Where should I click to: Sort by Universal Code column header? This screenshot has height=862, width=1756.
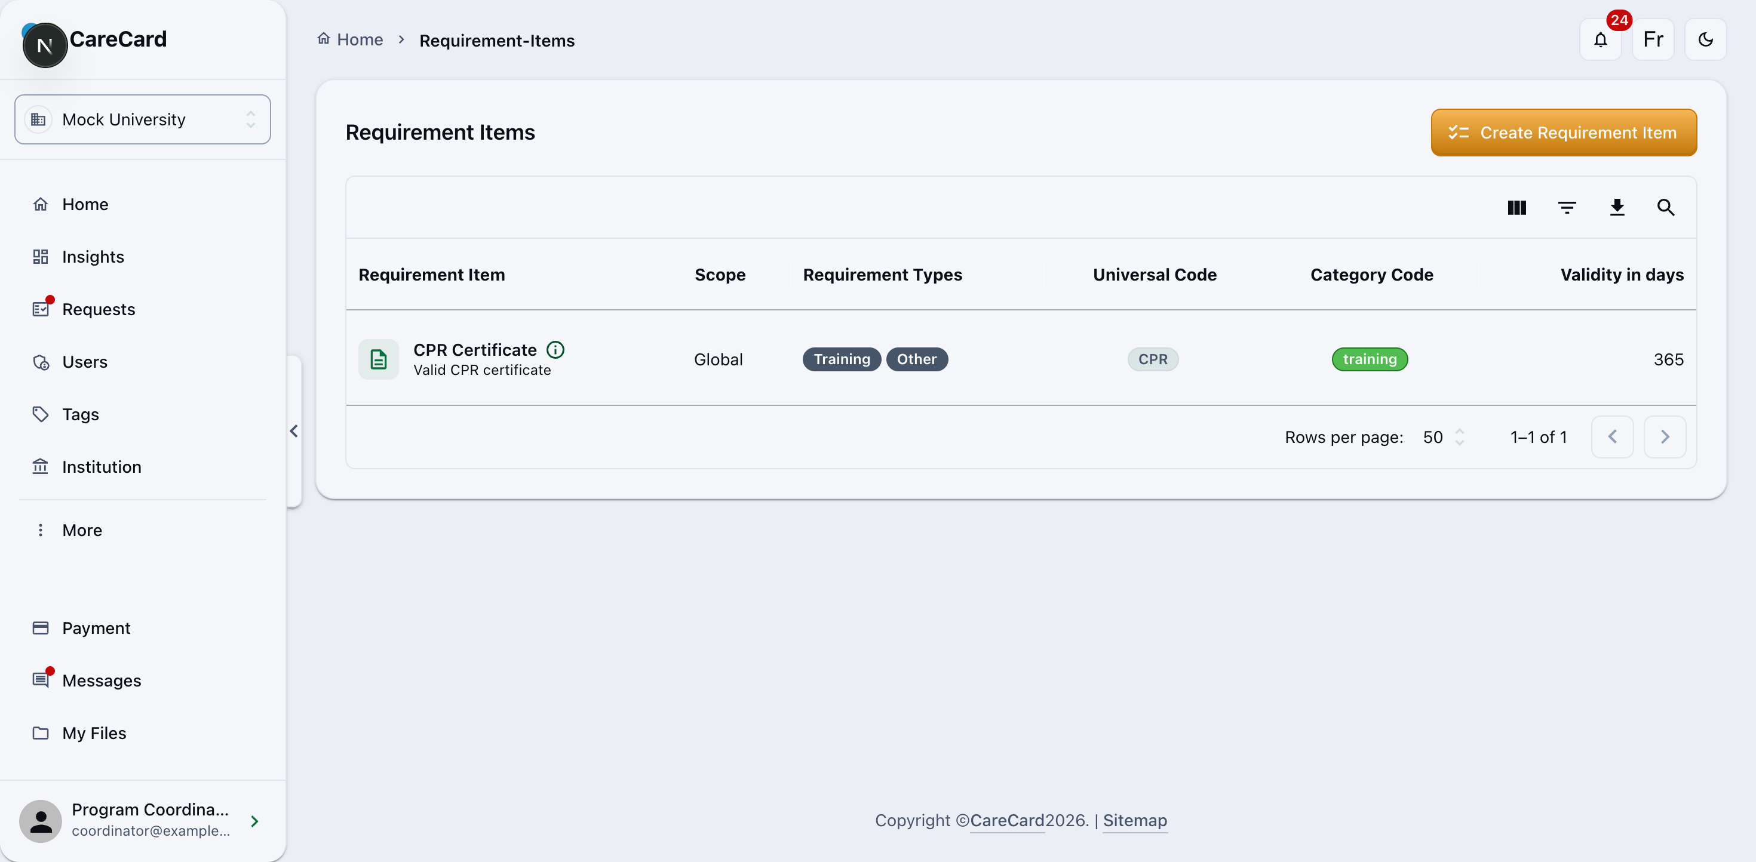(1154, 275)
